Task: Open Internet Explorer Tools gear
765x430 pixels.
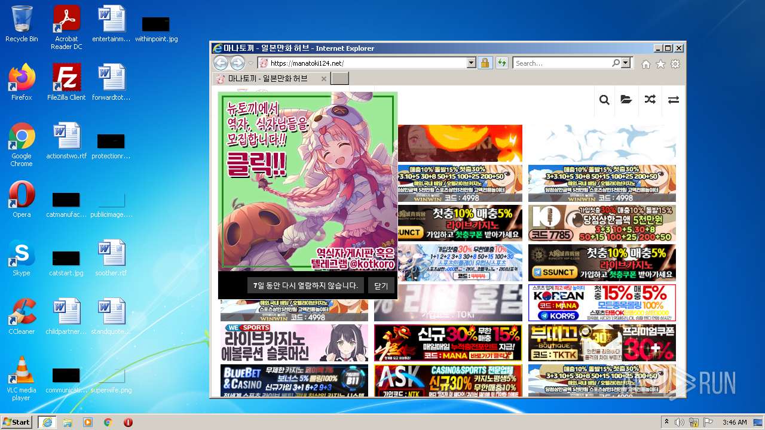Action: [x=675, y=64]
